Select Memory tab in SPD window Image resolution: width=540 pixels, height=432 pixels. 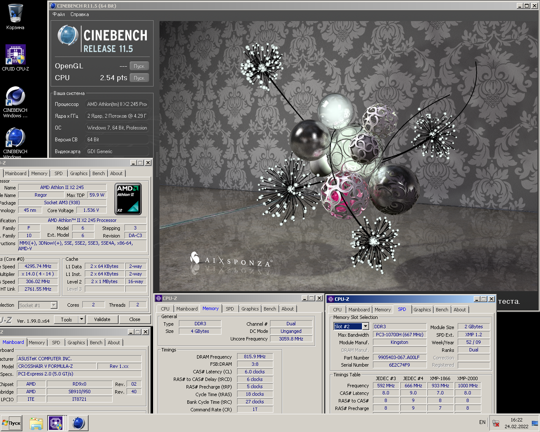tap(383, 310)
